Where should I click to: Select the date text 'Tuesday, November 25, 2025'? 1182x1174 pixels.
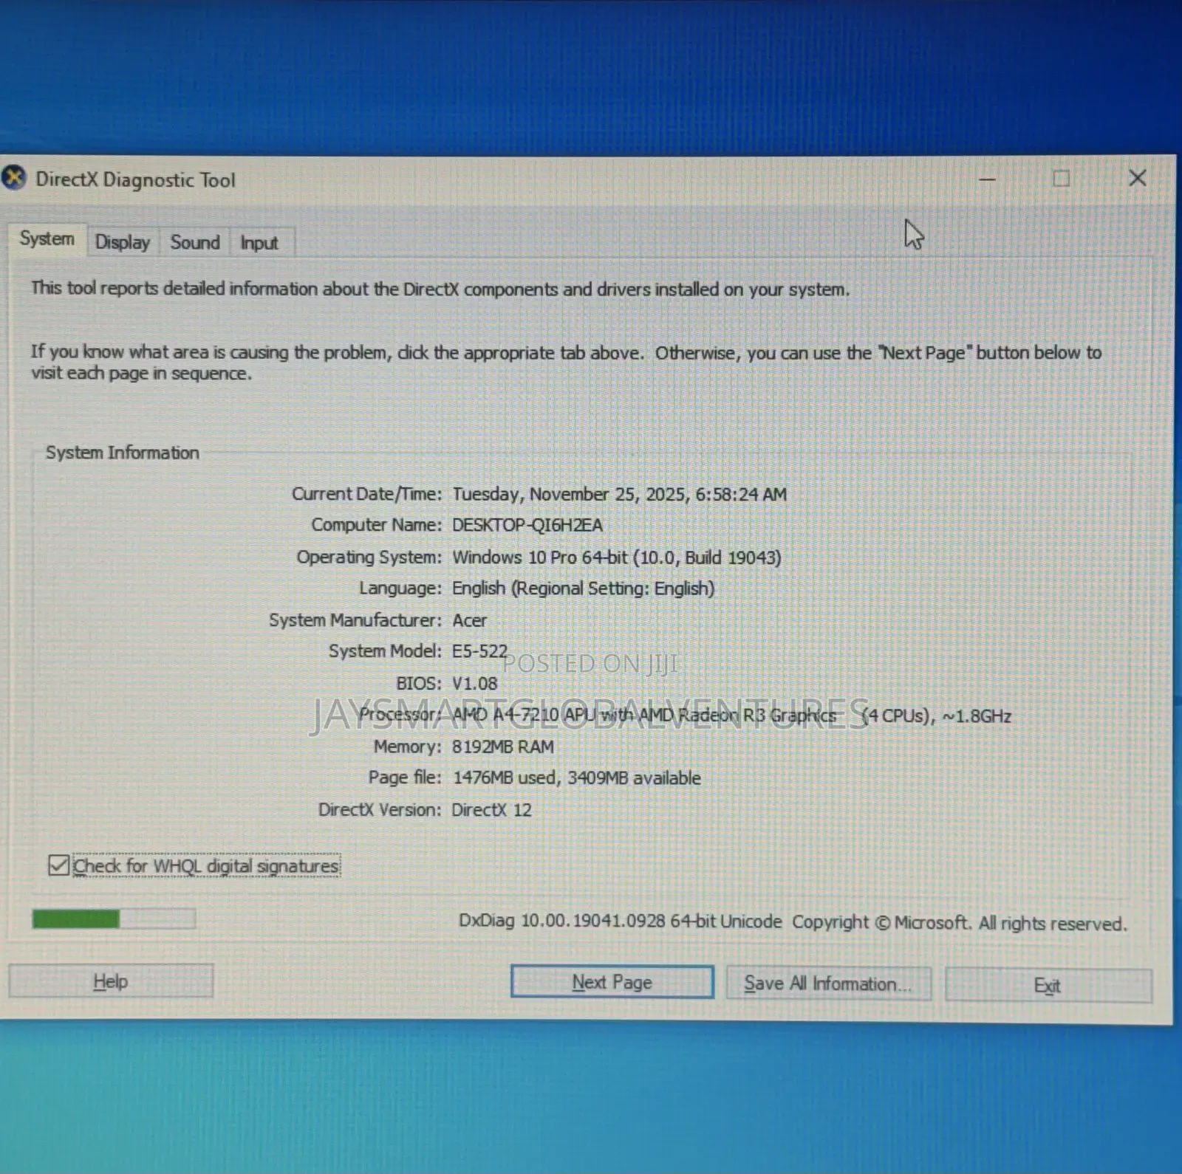[x=570, y=494]
